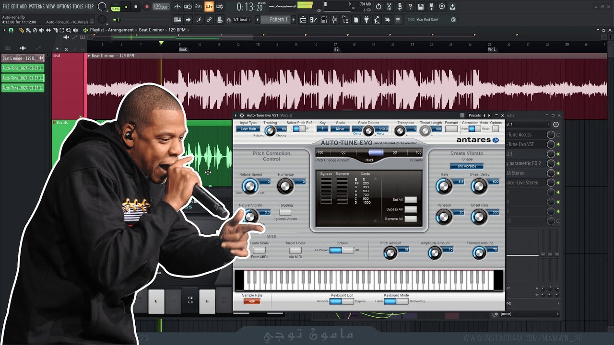Click the save project floppy icon
Viewport: 614px width, 345px height.
tap(421, 7)
